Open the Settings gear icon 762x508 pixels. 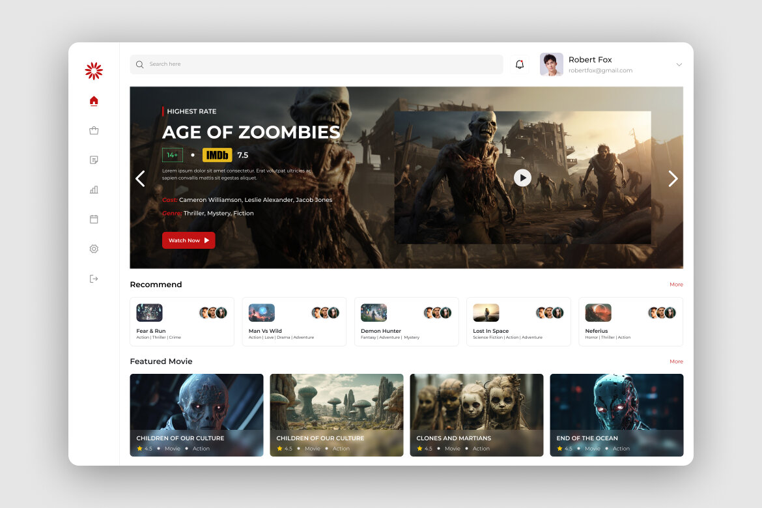(x=94, y=249)
